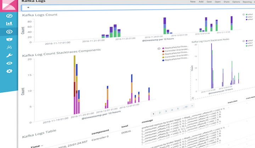Open the spy toggle below the Stacktraces Nodes chart
Image resolution: width=255 pixels, height=148 pixels.
coord(193,98)
